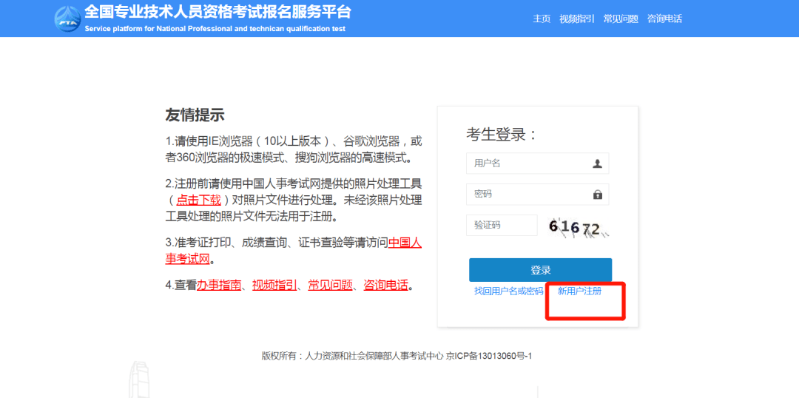This screenshot has height=398, width=799.
Task: Click the 全国专业技术人员资格考试报名服务平台 title
Action: 218,12
